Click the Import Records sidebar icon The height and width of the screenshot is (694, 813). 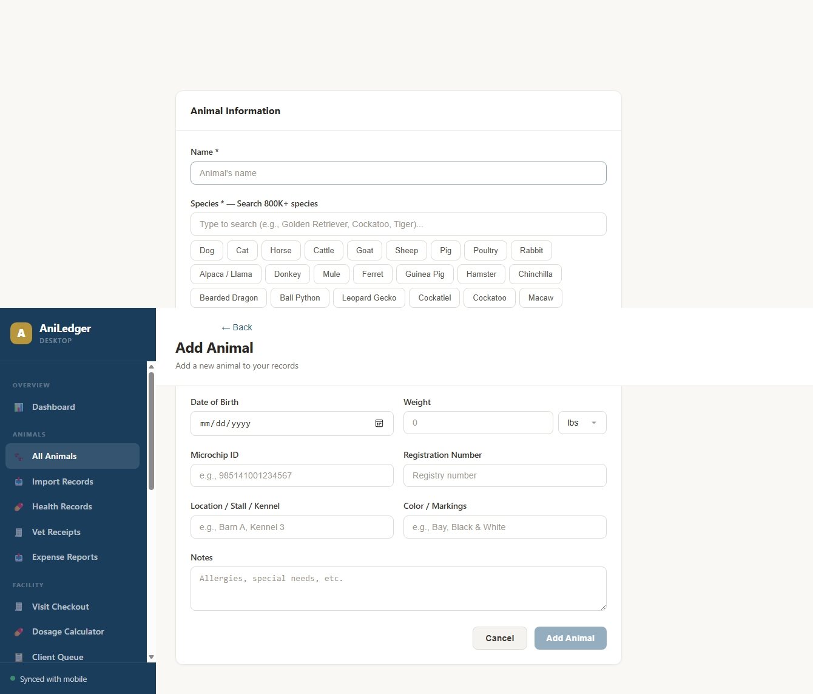click(x=19, y=481)
